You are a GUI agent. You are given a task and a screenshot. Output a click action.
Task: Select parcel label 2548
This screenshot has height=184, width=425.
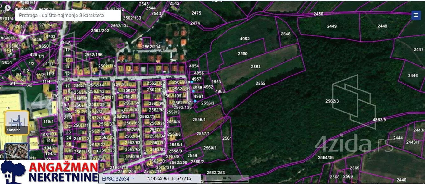pyautogui.click(x=285, y=34)
